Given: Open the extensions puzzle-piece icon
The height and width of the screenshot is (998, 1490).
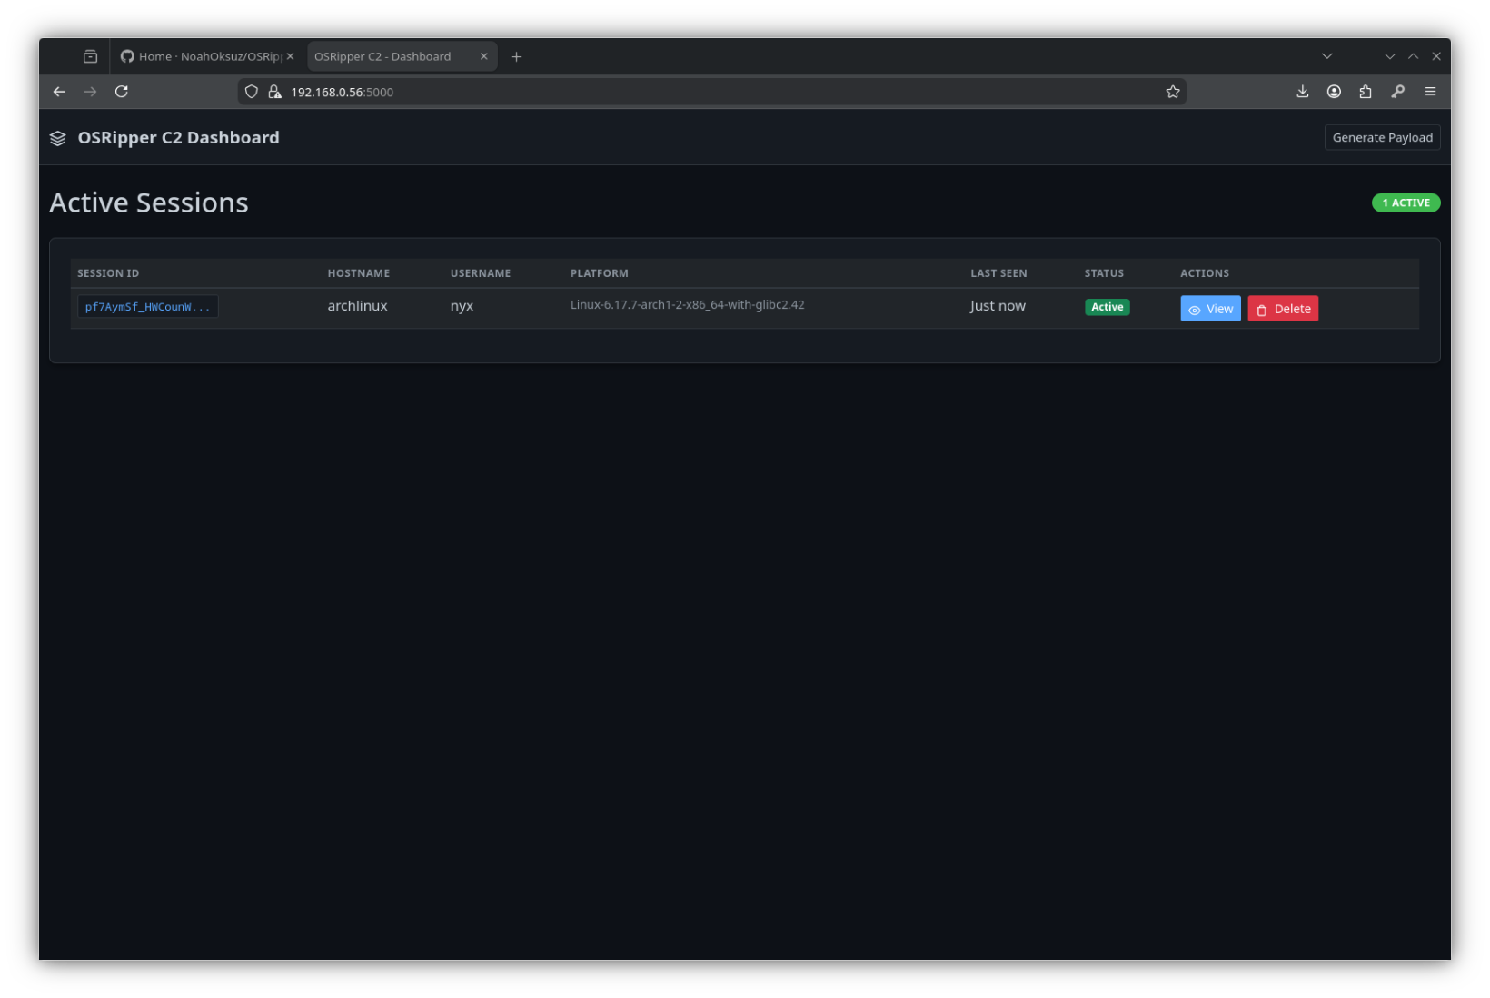Looking at the screenshot, I should [1366, 92].
